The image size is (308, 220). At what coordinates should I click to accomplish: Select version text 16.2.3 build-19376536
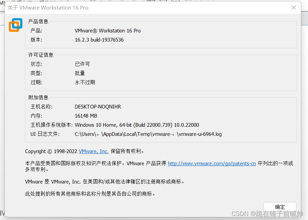pos(99,40)
